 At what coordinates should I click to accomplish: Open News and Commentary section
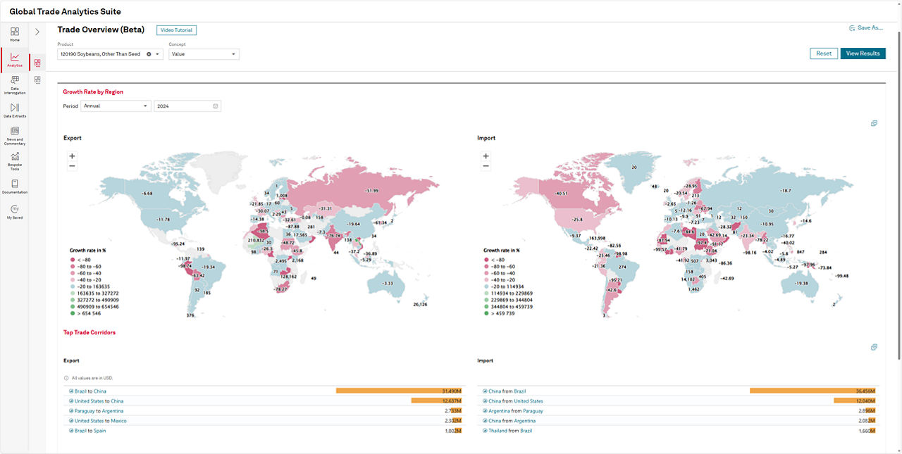[x=14, y=135]
